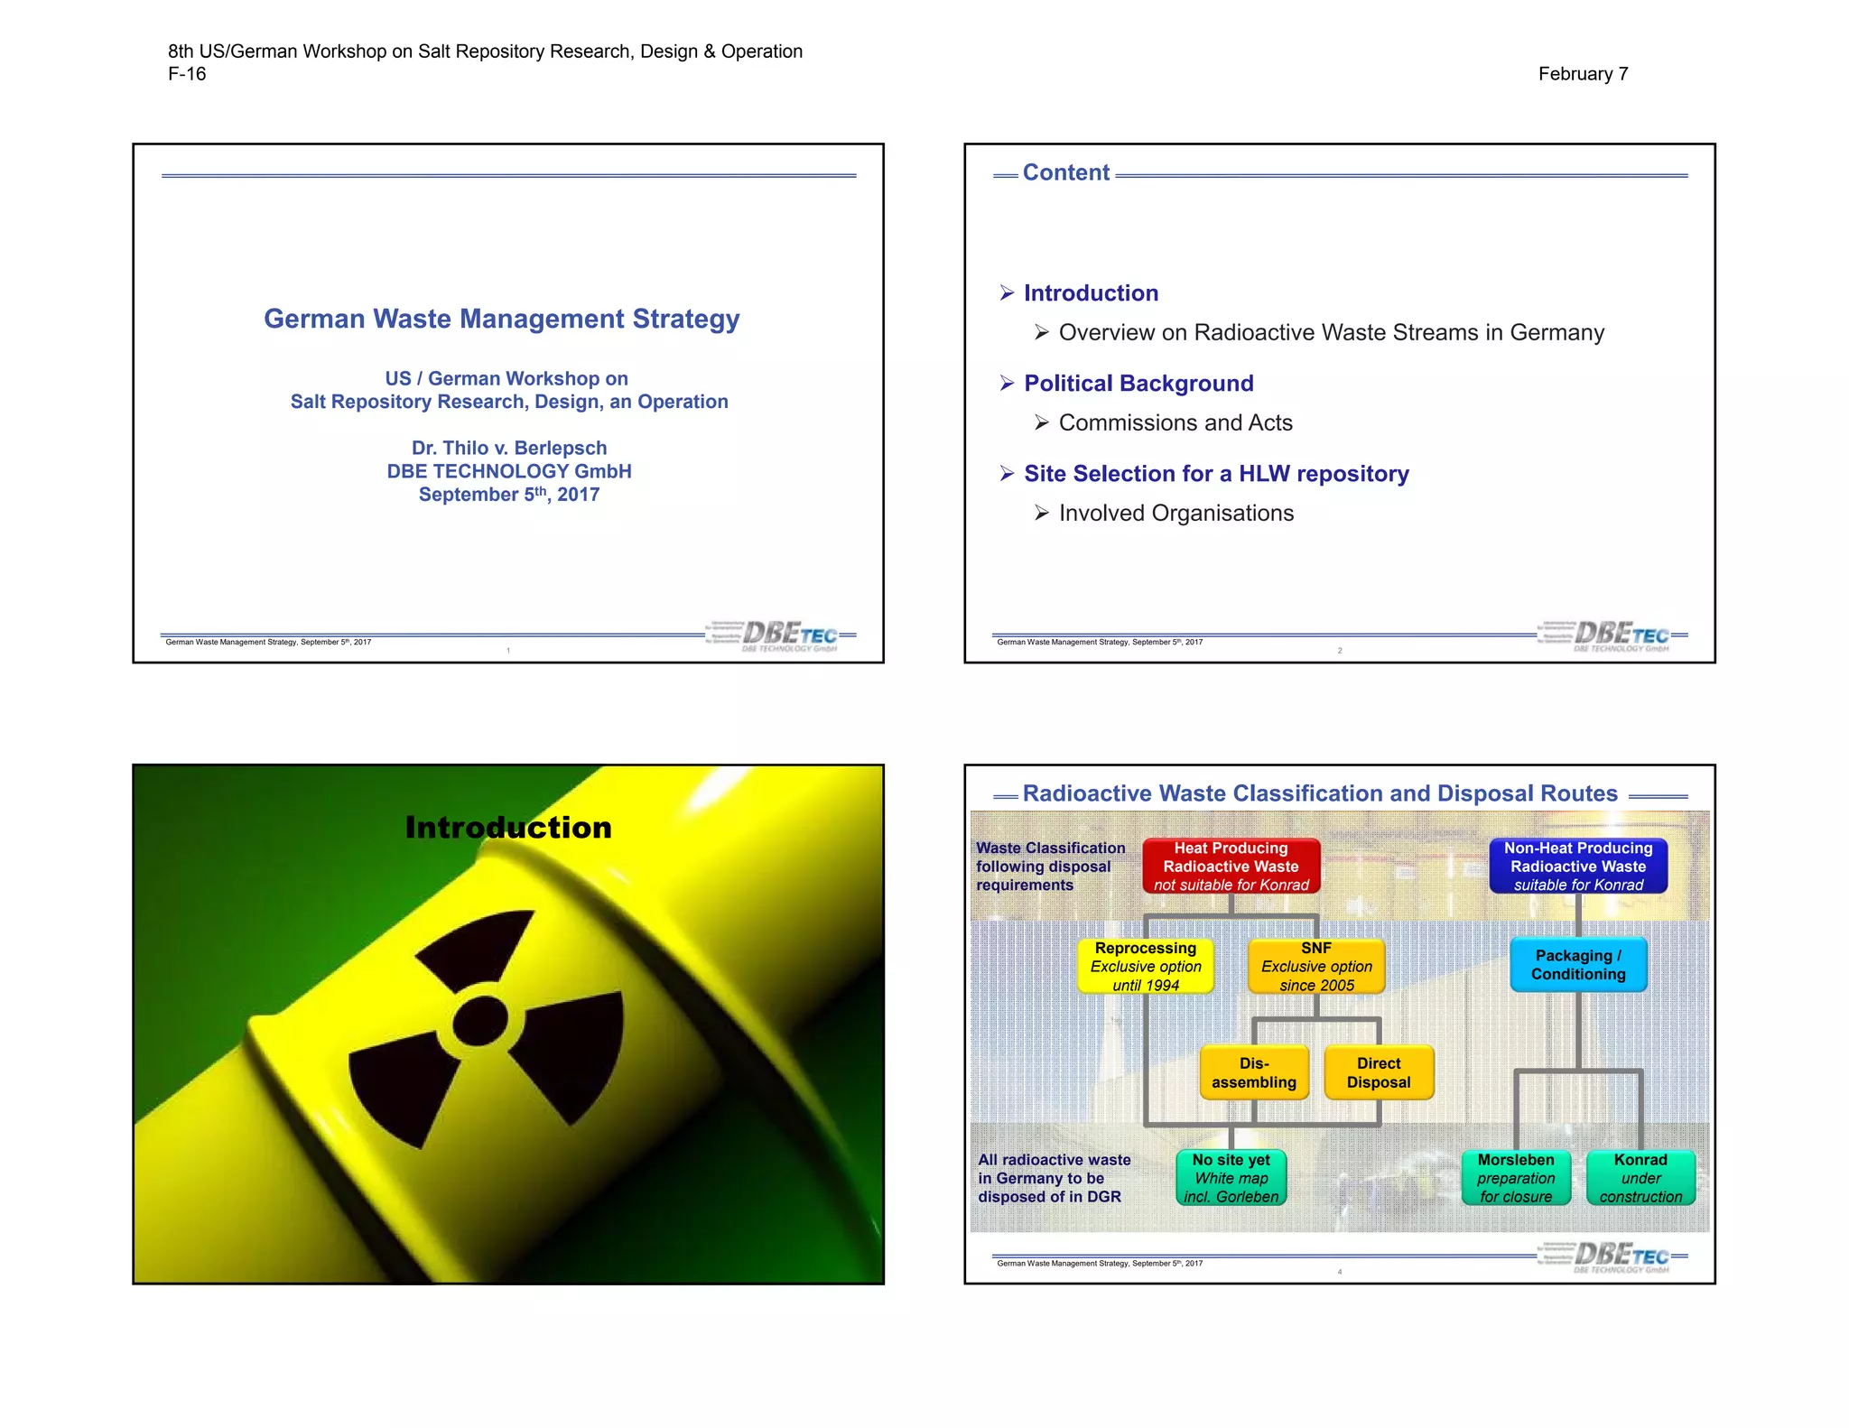Select the green 'No site yet' box

pos(1231,1178)
